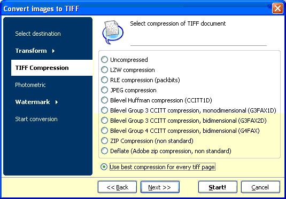Expand the Transform submenu arrow
Viewport: 286px width, 199px height.
point(53,51)
